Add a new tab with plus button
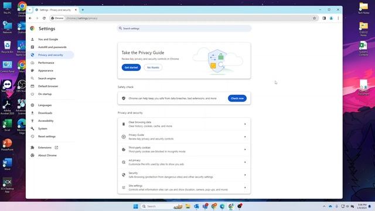Viewport: 375px width, 211px height. (83, 10)
